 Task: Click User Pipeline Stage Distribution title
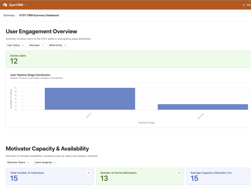tap(30, 75)
